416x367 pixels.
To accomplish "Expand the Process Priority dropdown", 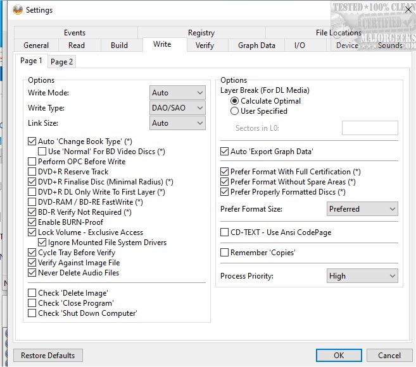I will click(362, 276).
